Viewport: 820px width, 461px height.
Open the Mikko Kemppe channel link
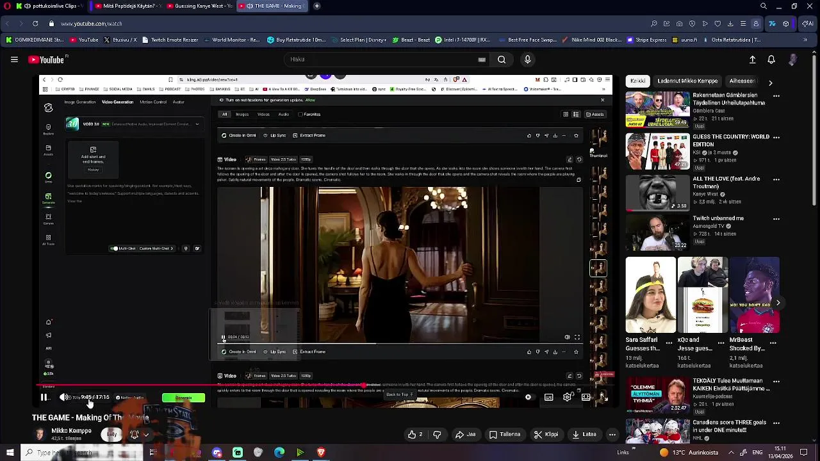point(71,431)
